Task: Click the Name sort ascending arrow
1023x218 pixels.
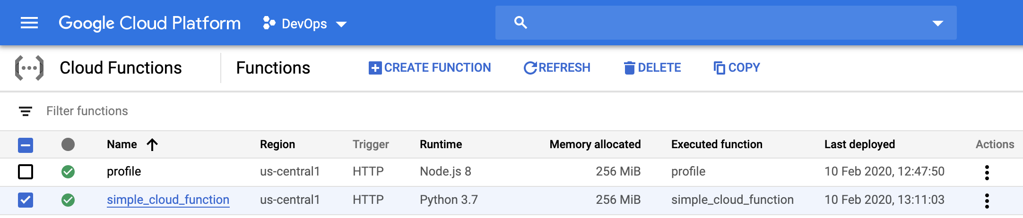Action: click(152, 144)
